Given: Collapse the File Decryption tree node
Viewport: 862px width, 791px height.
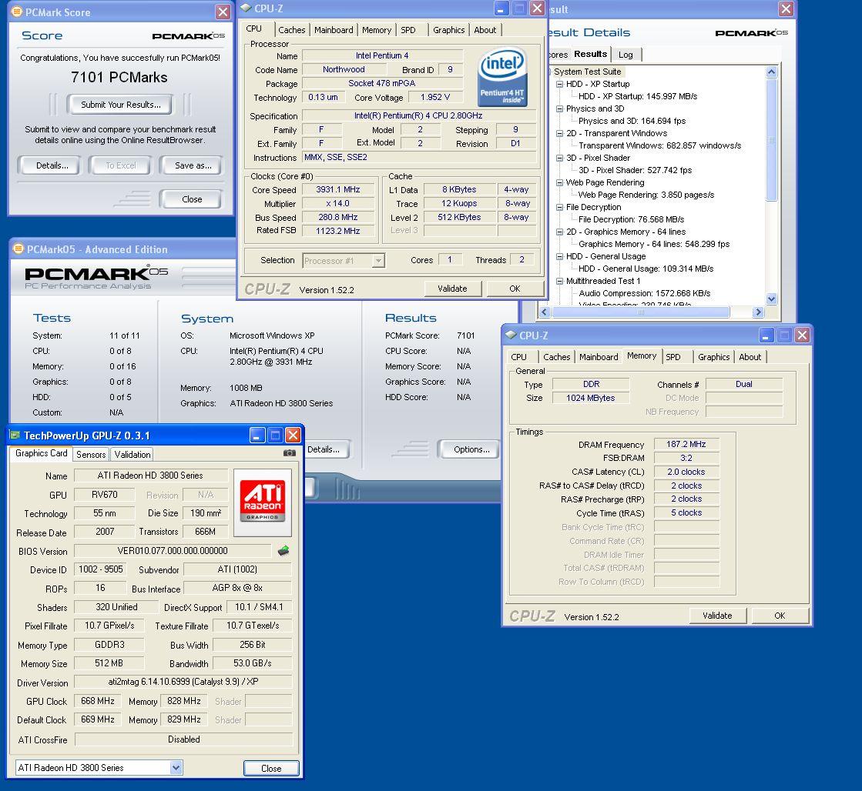Looking at the screenshot, I should (559, 207).
